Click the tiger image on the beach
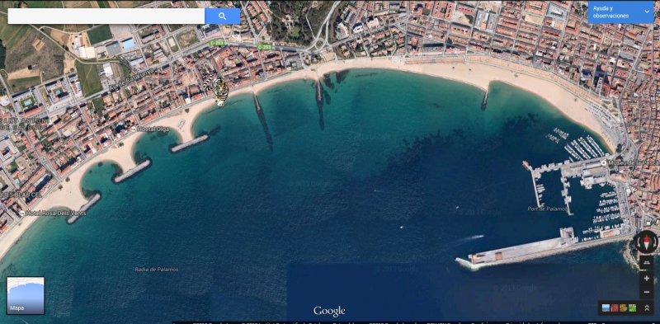Viewport: 660px width, 324px height. (x=217, y=90)
